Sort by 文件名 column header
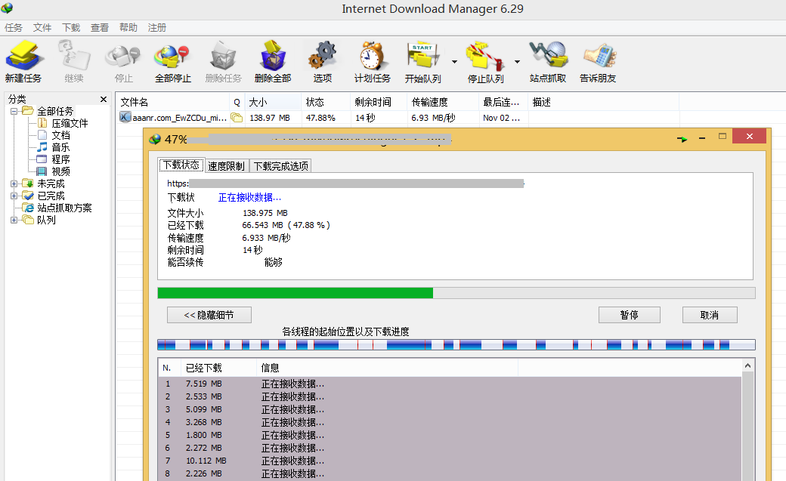The height and width of the screenshot is (481, 786). [x=173, y=102]
